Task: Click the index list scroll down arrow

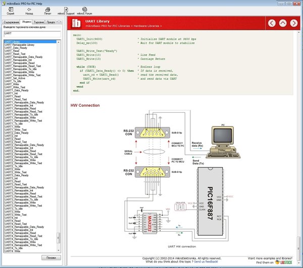Action: point(59,250)
